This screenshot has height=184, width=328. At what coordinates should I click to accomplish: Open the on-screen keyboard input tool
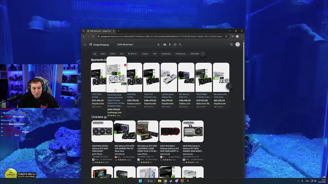click(165, 44)
